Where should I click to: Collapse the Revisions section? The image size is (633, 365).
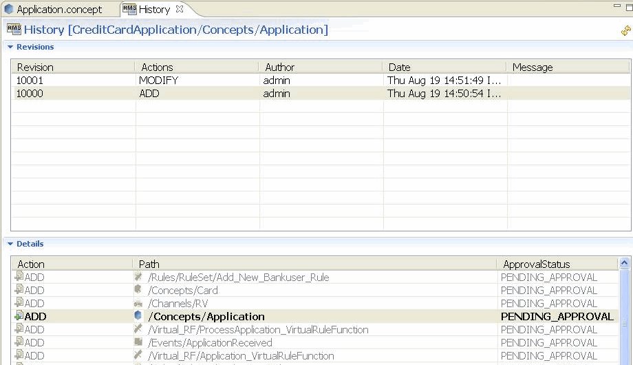[x=10, y=48]
